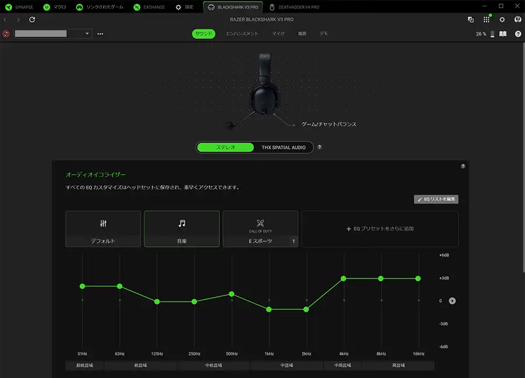Select the E スポーツ Call of Duty preset
The image size is (525, 378).
tap(261, 229)
